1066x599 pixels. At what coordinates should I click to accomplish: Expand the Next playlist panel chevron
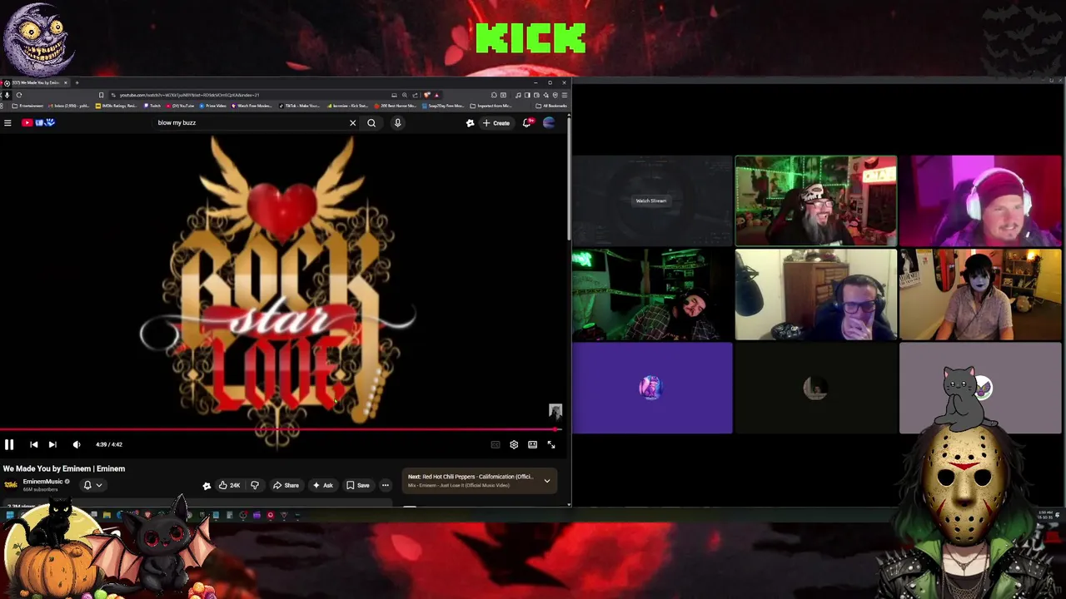[547, 481]
